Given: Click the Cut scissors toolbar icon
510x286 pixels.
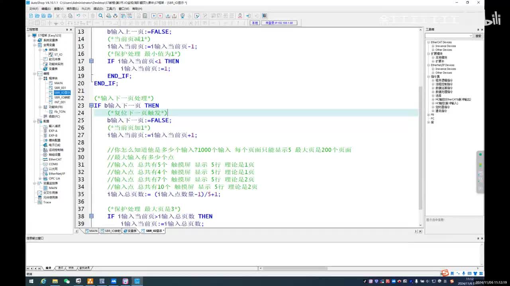Looking at the screenshot, I should pyautogui.click(x=57, y=16).
